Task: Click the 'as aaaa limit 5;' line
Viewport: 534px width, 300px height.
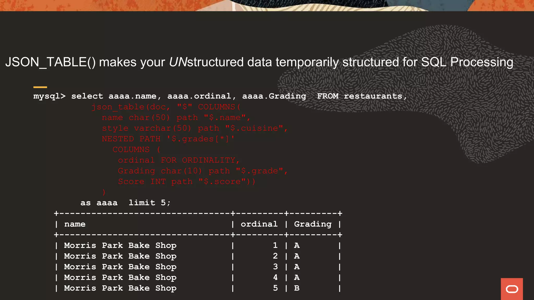Action: coord(125,203)
